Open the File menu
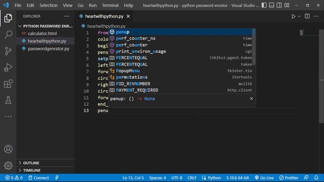Screen dimensions: 324x182 click(x=18, y=6)
